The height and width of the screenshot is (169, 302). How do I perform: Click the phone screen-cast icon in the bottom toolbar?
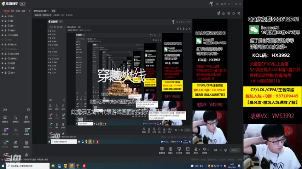point(179,150)
